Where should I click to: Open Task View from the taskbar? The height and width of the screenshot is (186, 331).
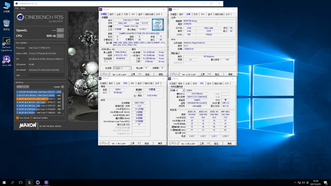tap(21, 182)
